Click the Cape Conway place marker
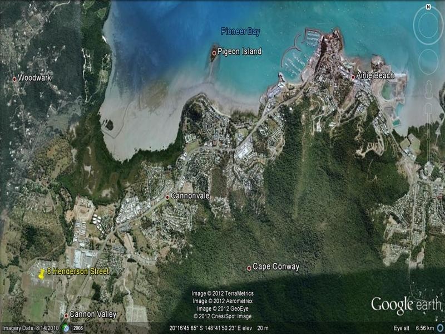This screenshot has height=334, width=445. coord(249,268)
